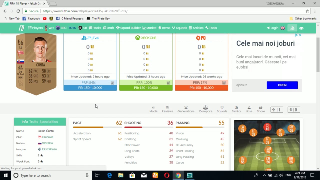
Task: Reload the page
Action: pyautogui.click(x=18, y=11)
